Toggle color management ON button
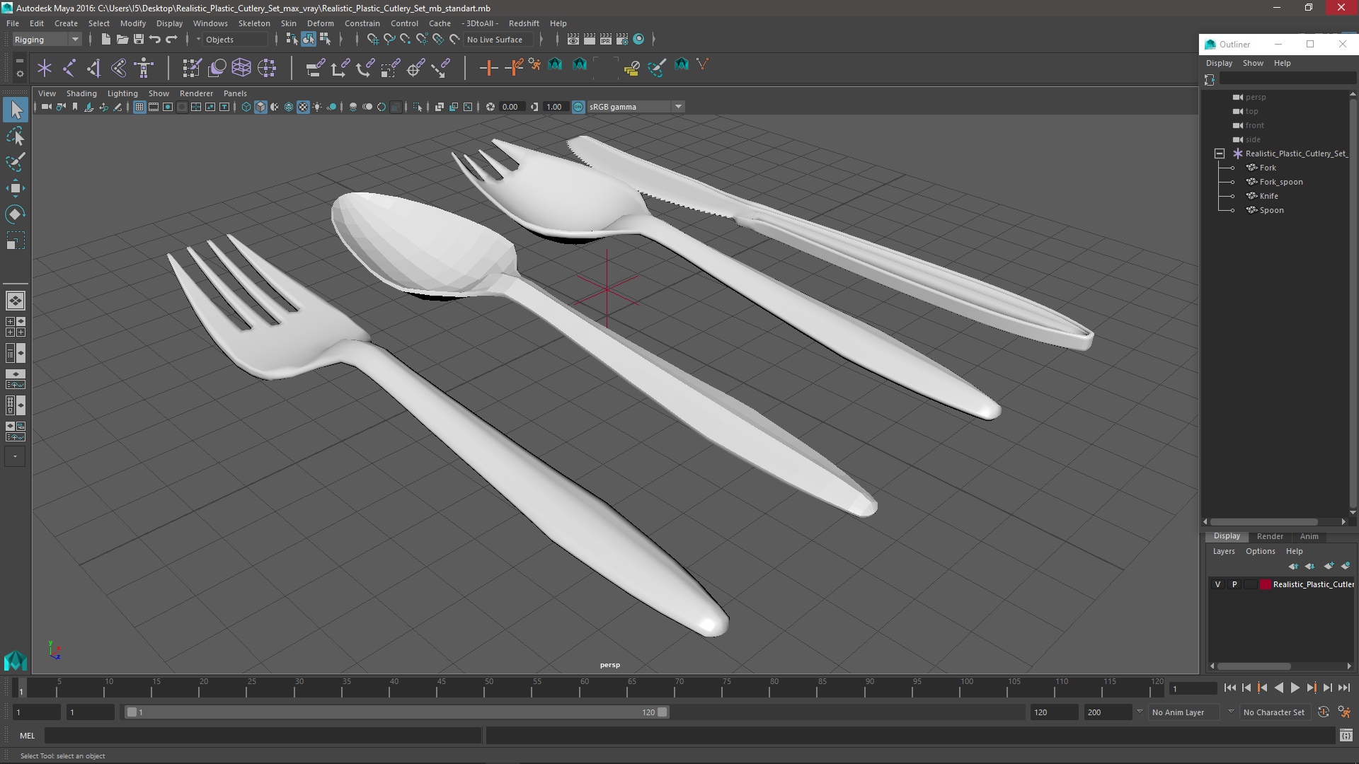1359x764 pixels. point(578,107)
